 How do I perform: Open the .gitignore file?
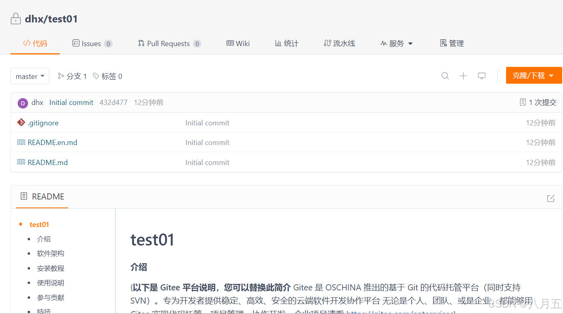pos(43,123)
